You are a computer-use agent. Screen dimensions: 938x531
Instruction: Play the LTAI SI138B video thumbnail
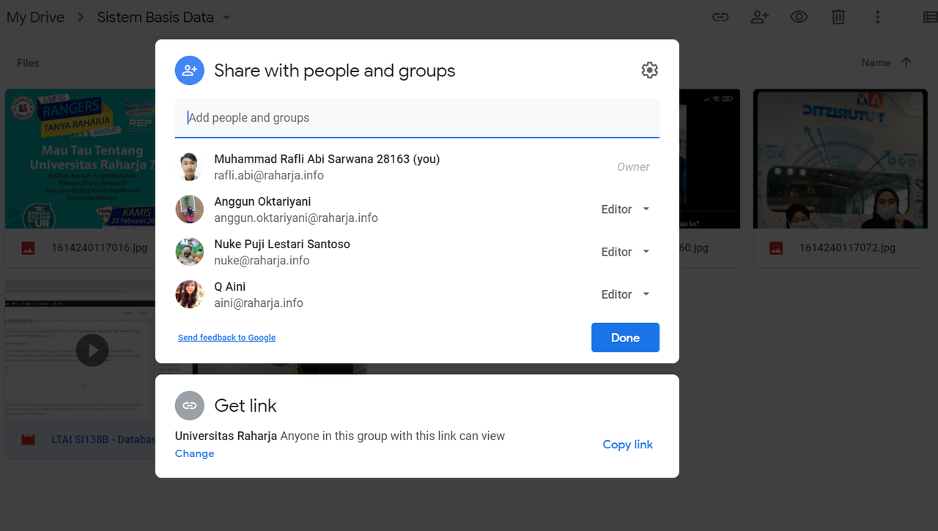pos(92,351)
